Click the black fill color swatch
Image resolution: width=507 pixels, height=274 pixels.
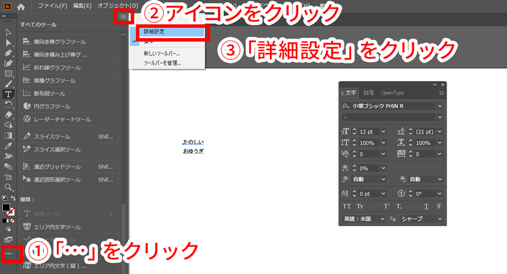click(x=6, y=208)
